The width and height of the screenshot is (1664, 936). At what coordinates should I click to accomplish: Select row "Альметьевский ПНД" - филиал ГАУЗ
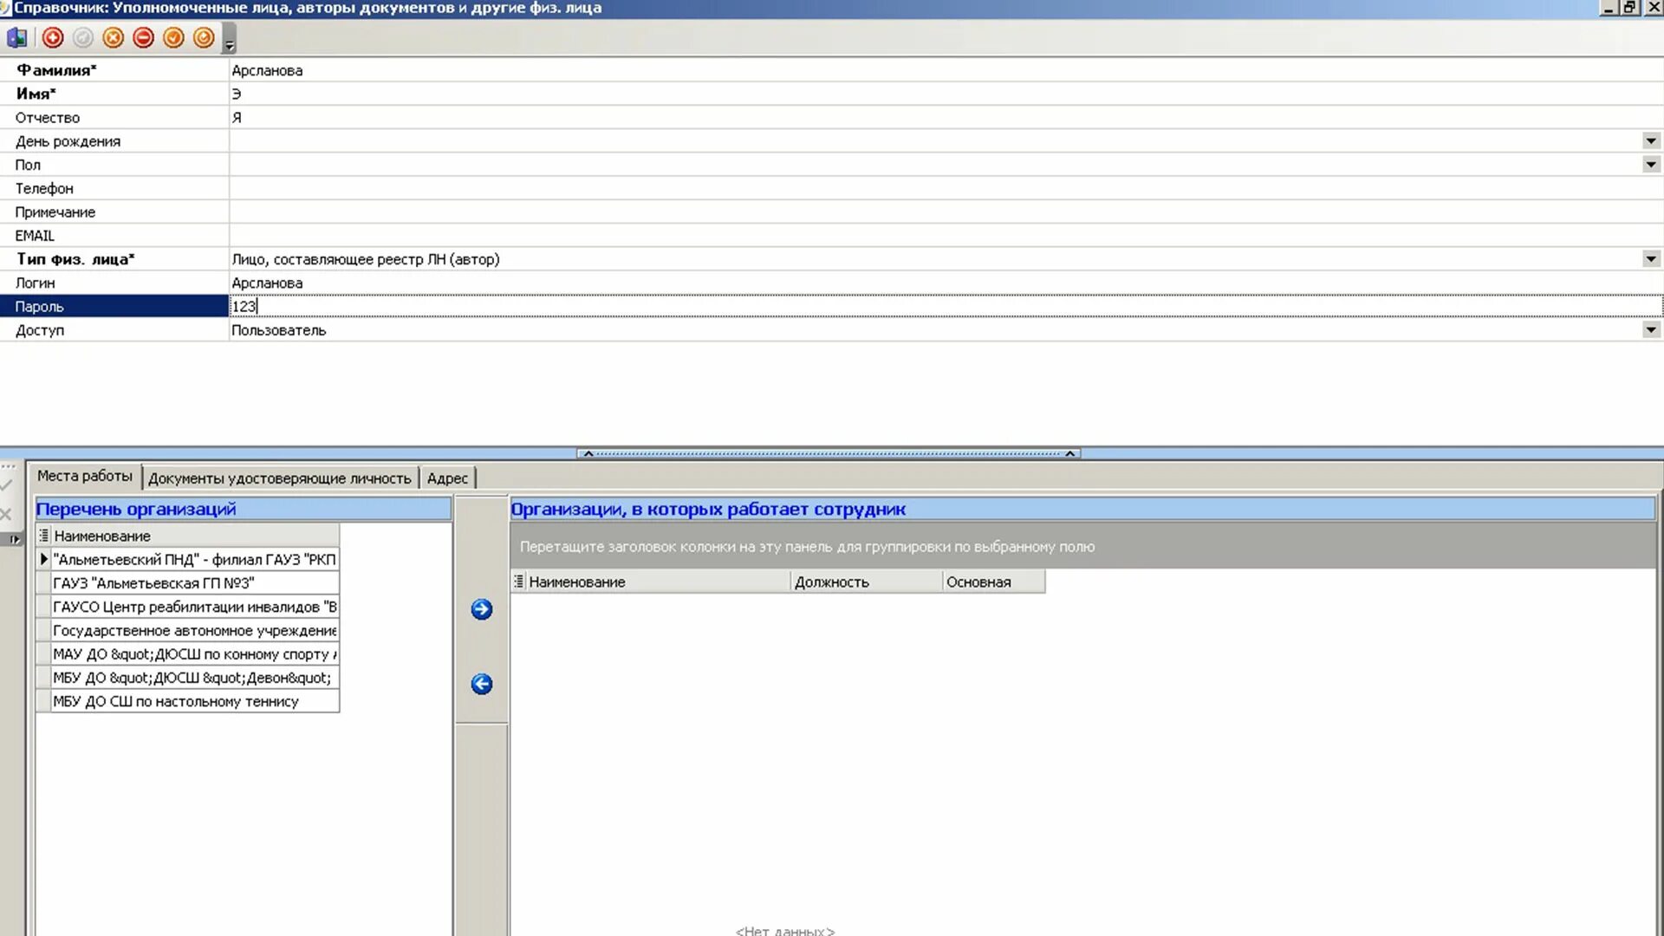(194, 560)
